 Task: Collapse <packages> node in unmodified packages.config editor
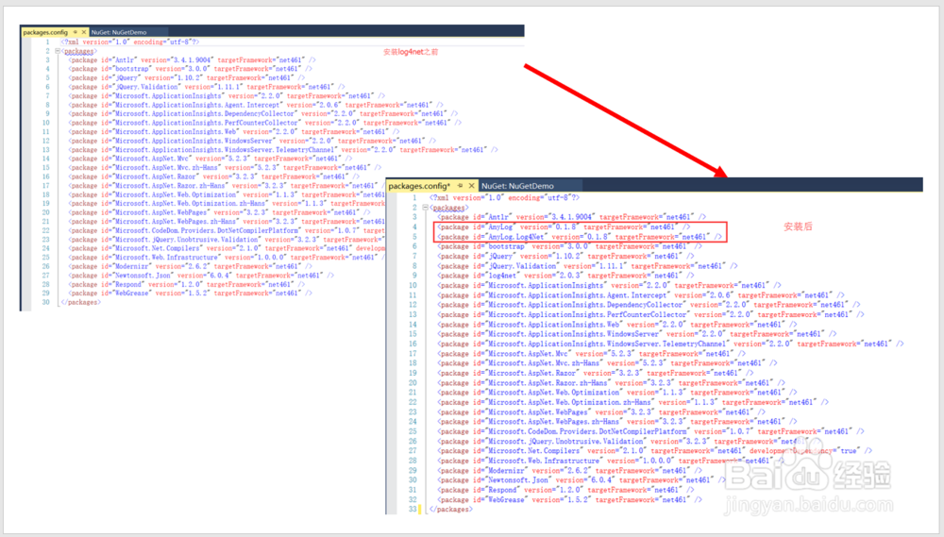[58, 51]
